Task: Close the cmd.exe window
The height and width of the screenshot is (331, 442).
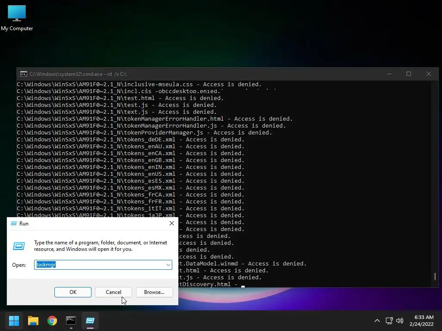Action: 429,74
